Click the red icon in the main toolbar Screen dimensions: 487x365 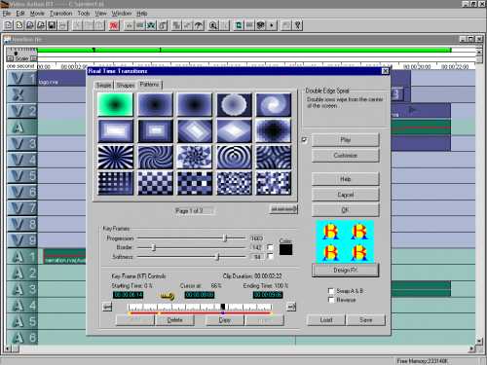114,25
